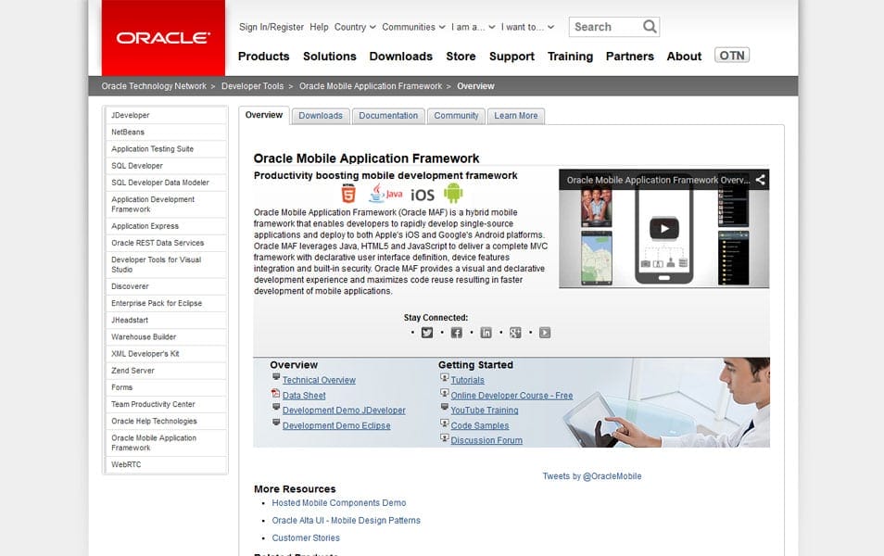Open the Google Plus social icon
The height and width of the screenshot is (556, 884).
tap(515, 333)
